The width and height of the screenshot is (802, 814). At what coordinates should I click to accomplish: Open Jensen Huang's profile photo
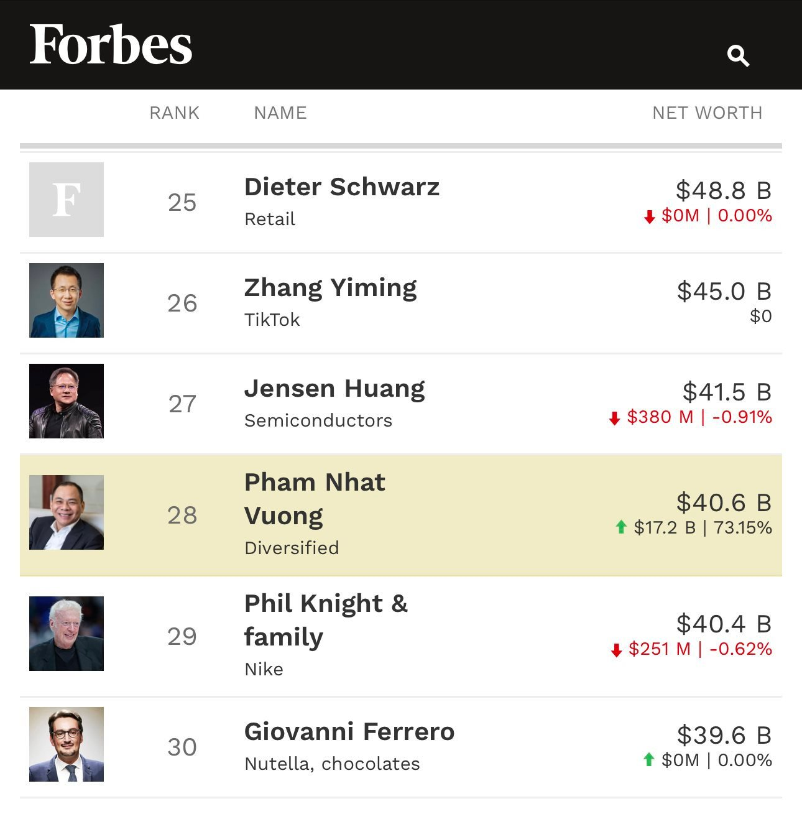coord(67,401)
